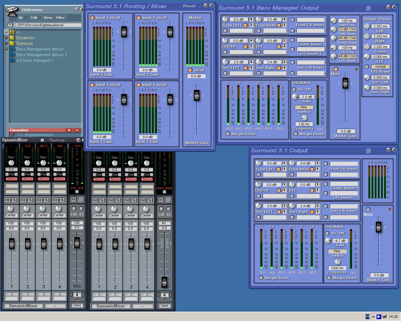Open LFE Slope '48 dB / Oct' selector
The image size is (401, 321).
(x=347, y=56)
